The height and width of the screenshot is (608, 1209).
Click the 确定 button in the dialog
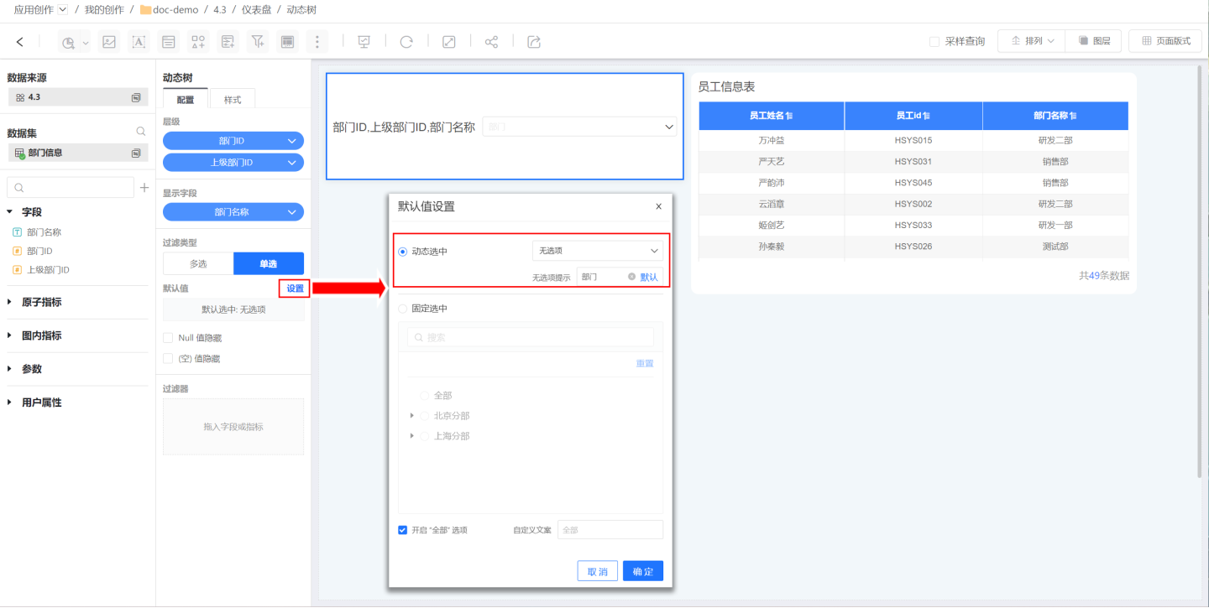[642, 571]
